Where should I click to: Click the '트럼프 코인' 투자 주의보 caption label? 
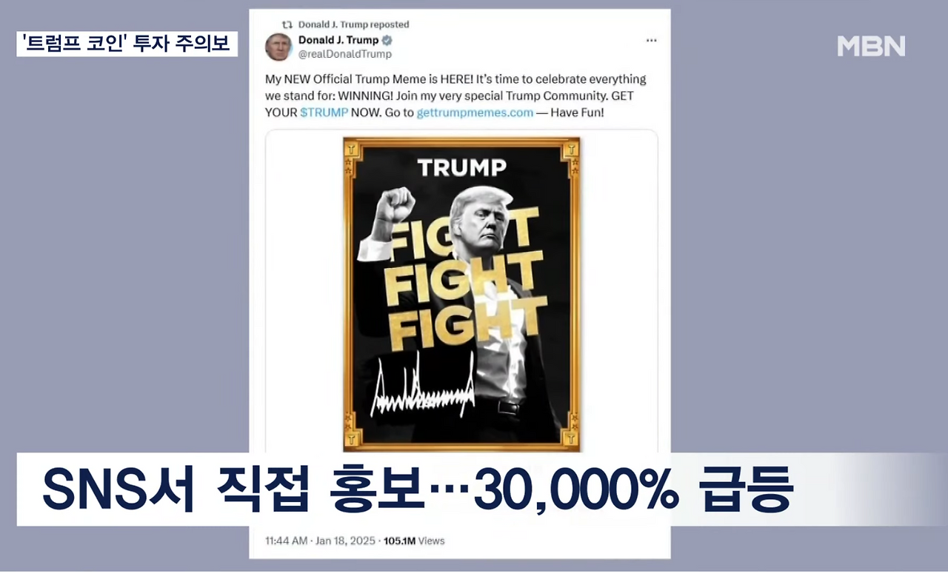pyautogui.click(x=127, y=44)
